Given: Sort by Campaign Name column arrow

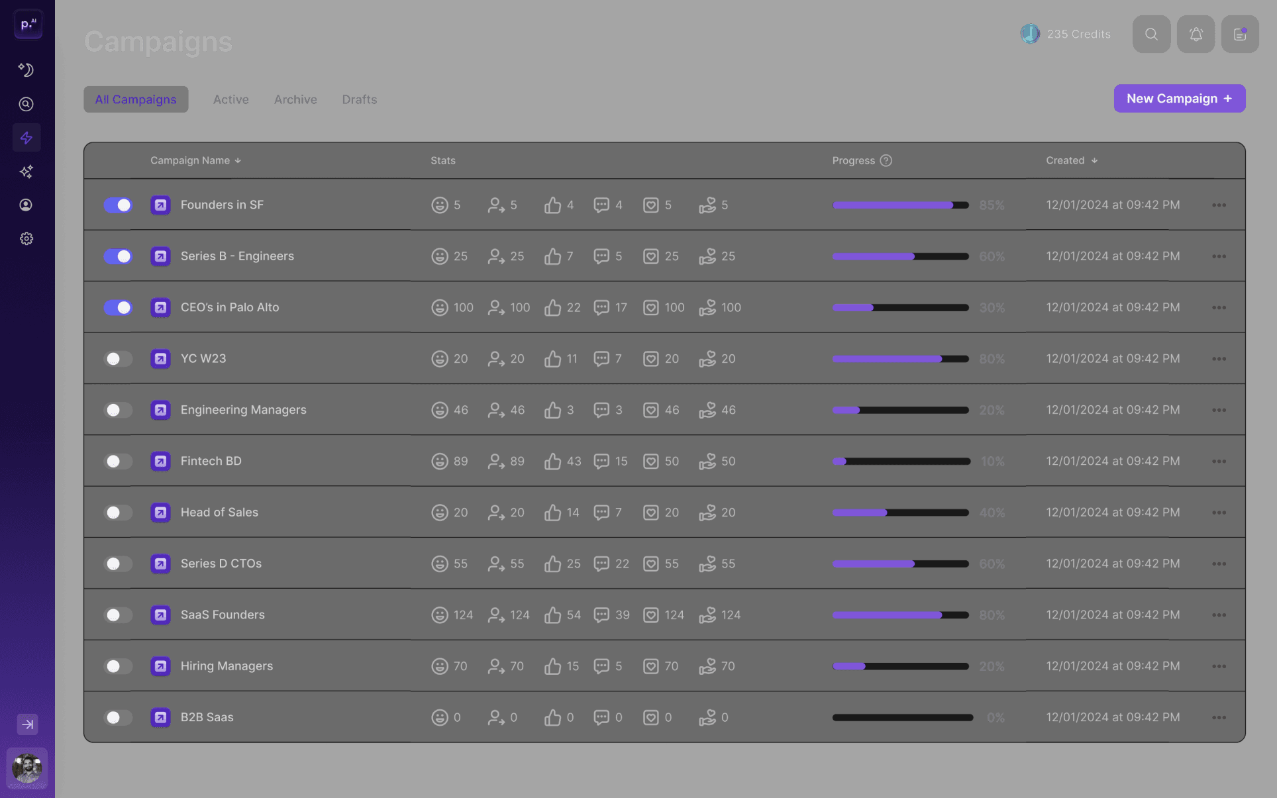Looking at the screenshot, I should (x=238, y=161).
